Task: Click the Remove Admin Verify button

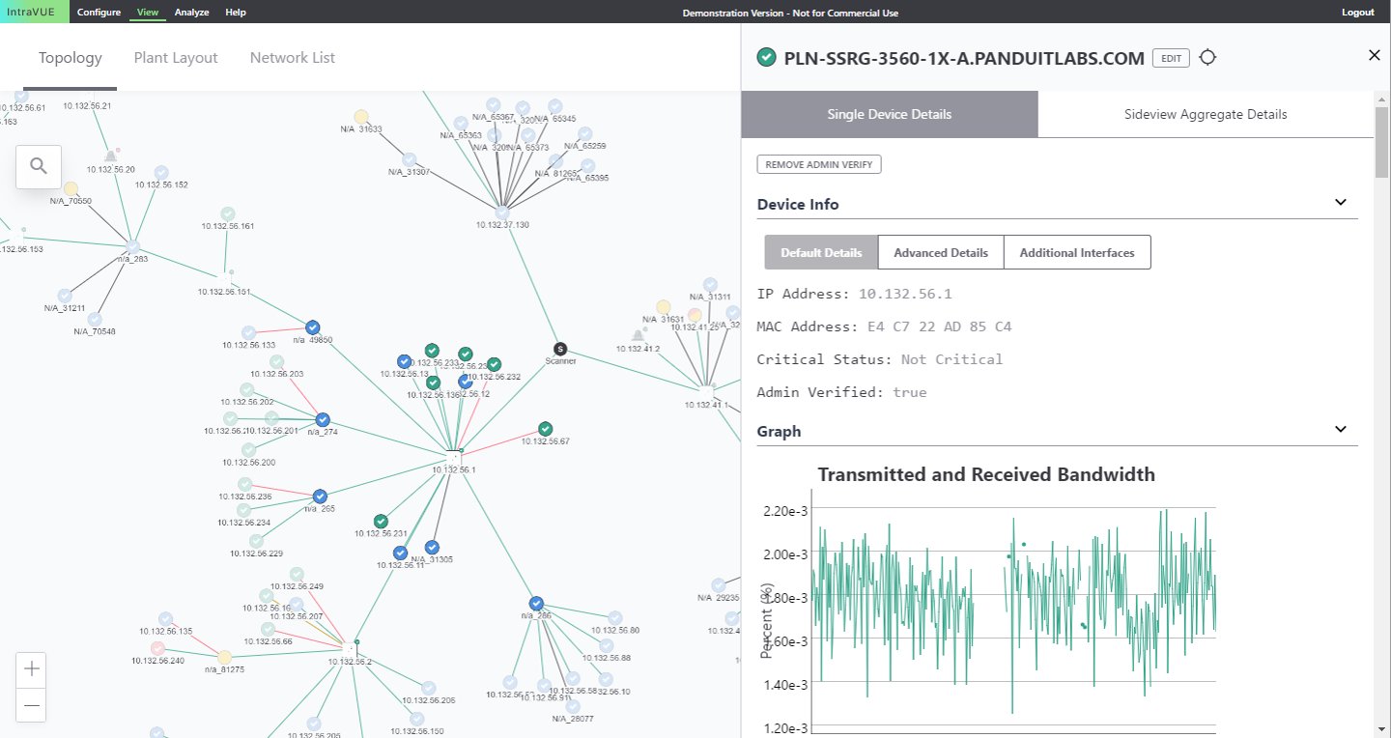Action: pyautogui.click(x=819, y=165)
